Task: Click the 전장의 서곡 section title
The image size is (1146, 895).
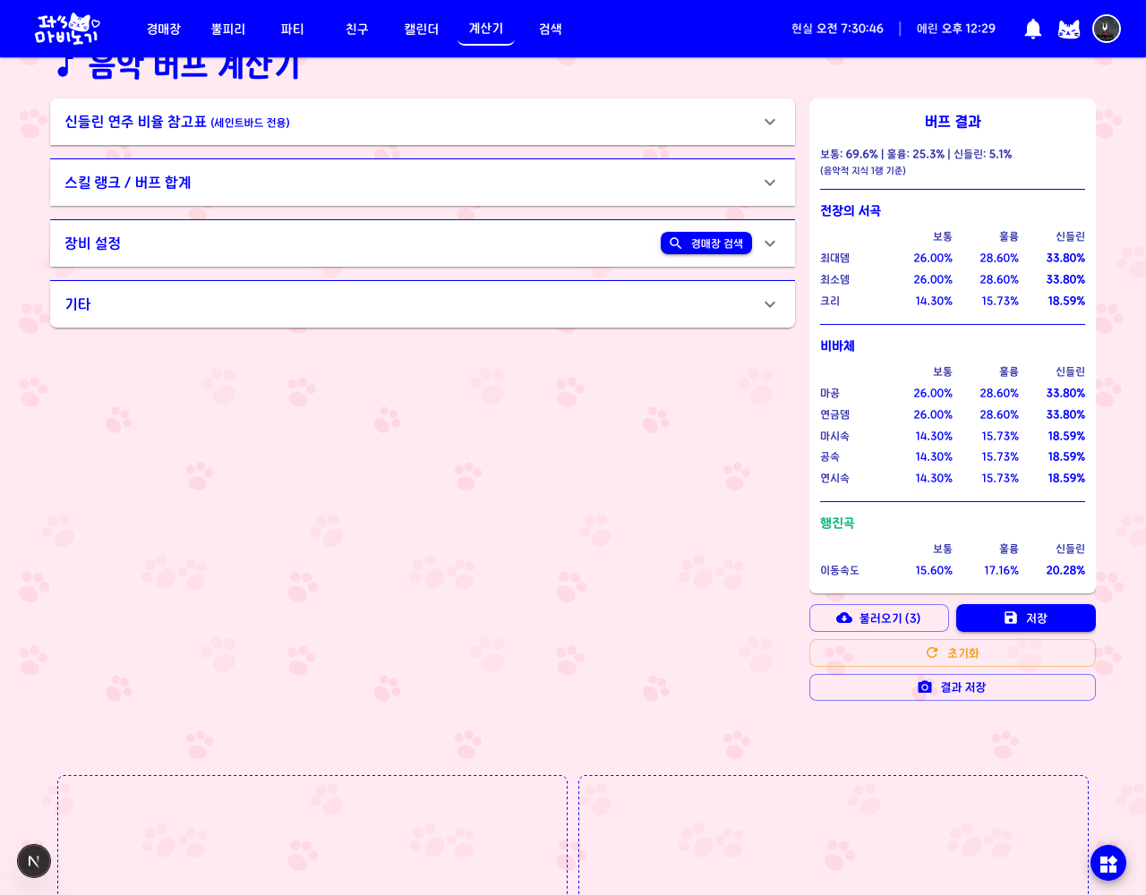Action: 851,211
